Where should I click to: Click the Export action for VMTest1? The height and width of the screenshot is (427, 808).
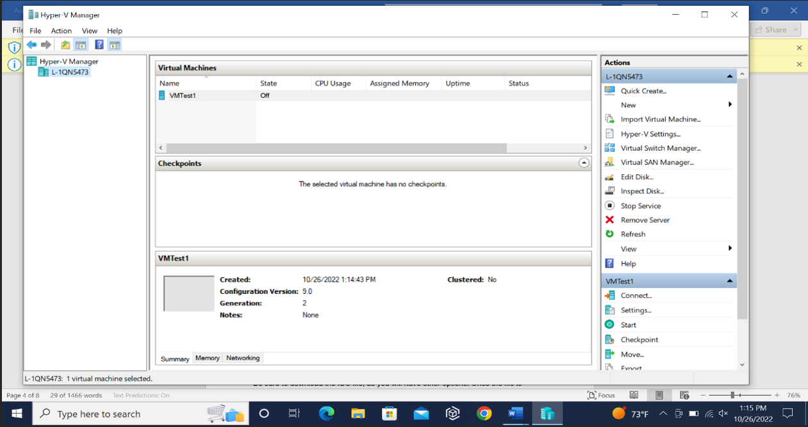point(631,368)
